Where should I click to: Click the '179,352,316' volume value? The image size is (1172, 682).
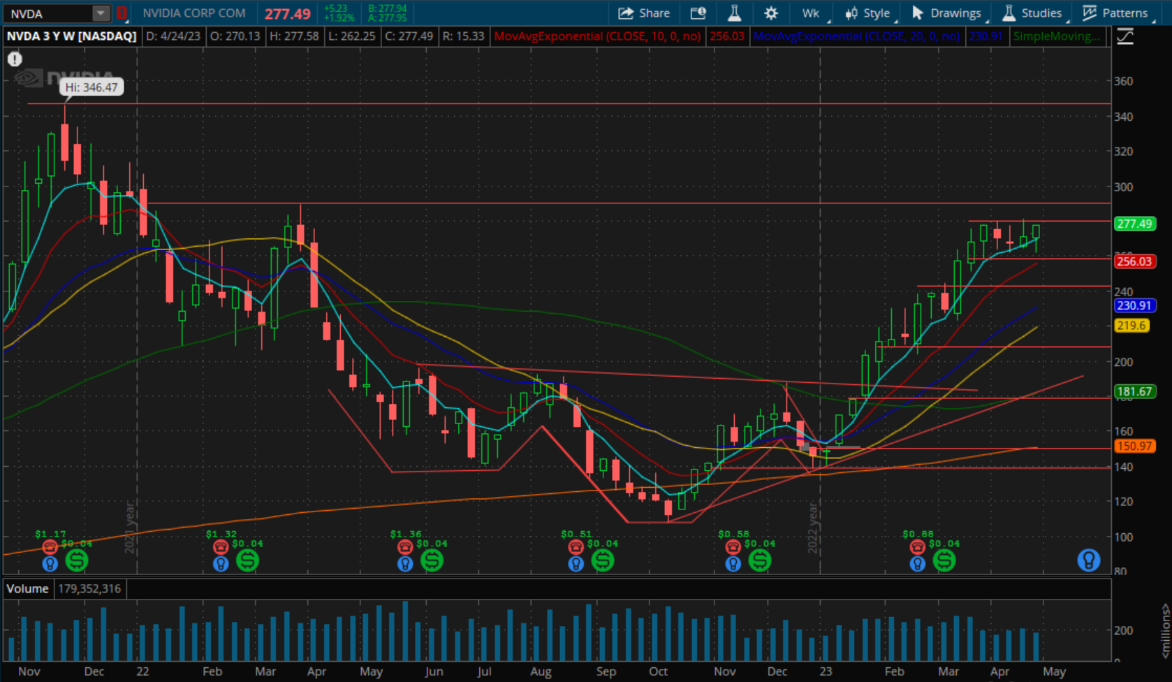coord(89,588)
